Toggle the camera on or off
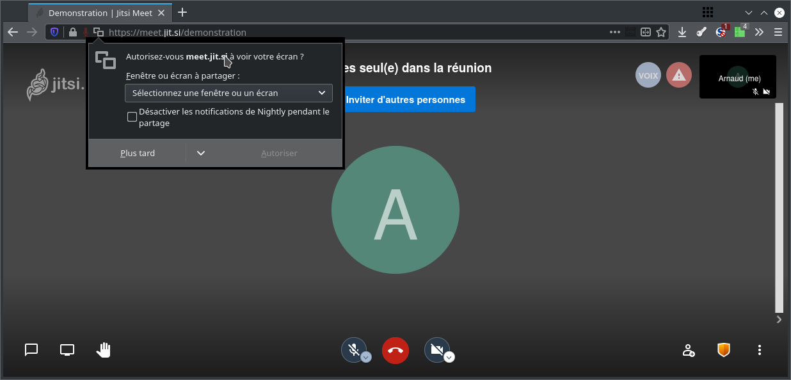791x380 pixels. coord(436,349)
